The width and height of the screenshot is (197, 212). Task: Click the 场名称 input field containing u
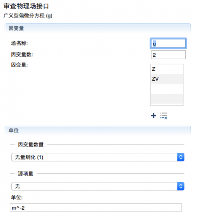pyautogui.click(x=168, y=43)
